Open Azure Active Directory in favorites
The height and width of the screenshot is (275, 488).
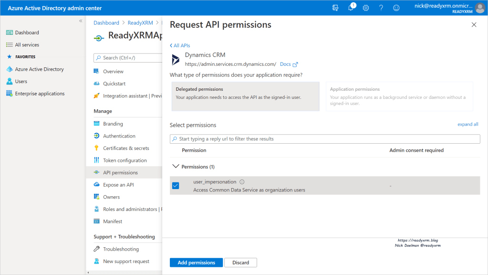[39, 69]
